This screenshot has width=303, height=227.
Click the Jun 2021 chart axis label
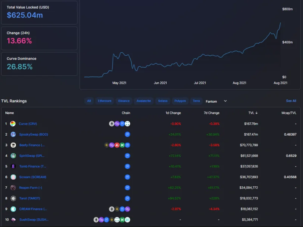(160, 83)
